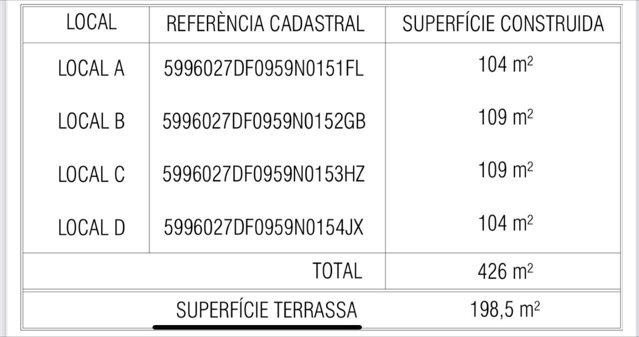
Task: Click cadastral reference 5996027DF0959N0154JX
Action: 264,228
